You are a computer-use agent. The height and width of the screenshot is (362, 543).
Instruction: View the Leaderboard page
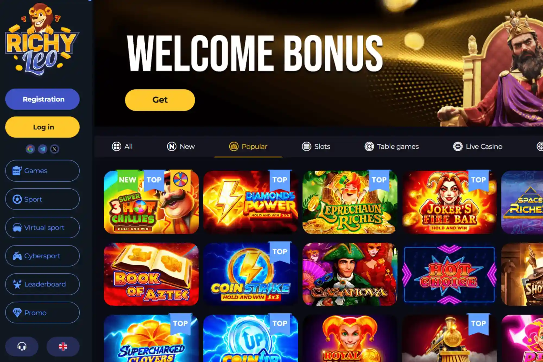(x=42, y=284)
